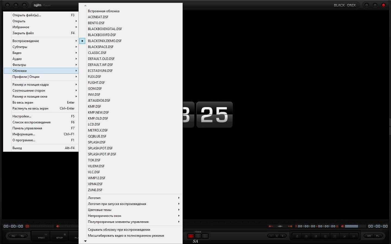Click 'Во весь экран' menu item
The image size is (391, 244).
pos(41,102)
